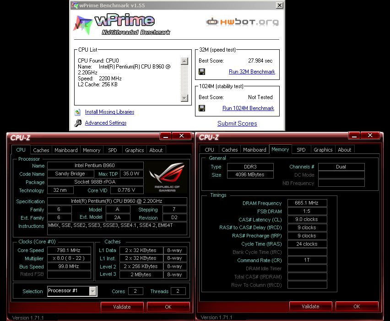390x321 pixels.
Task: Switch to SPD tab in left CPU-Z
Action: 113,150
